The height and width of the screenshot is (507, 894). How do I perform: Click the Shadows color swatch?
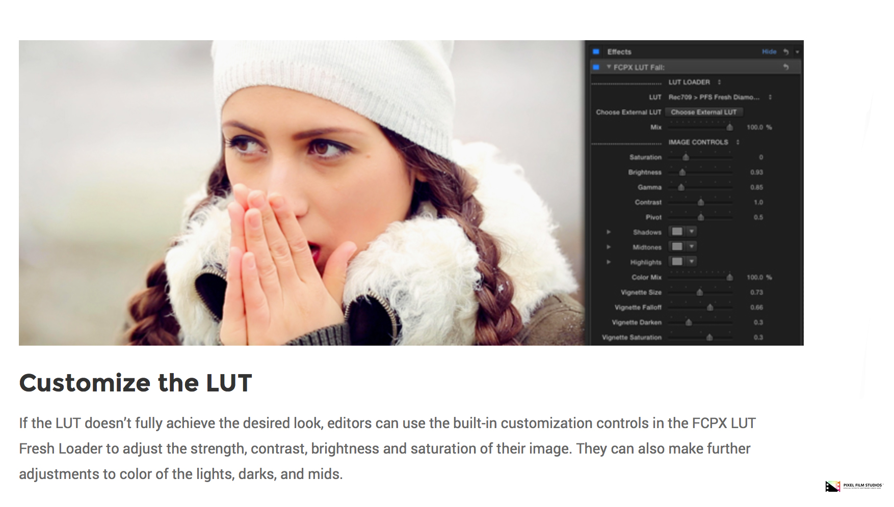click(x=677, y=232)
